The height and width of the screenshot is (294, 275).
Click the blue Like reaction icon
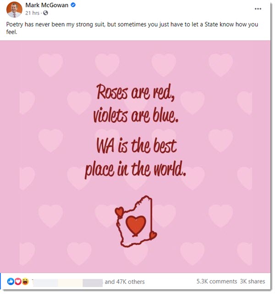11,281
